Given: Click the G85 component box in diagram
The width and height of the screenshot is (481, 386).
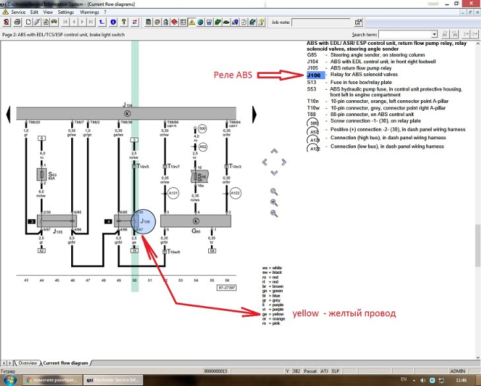Looking at the screenshot, I should 196,221.
